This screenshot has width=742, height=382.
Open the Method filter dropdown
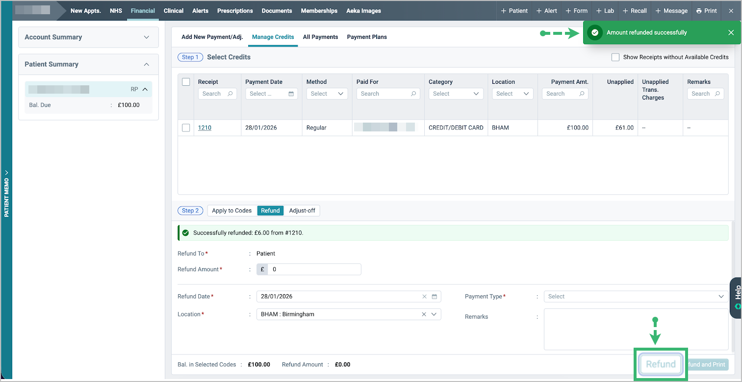pyautogui.click(x=327, y=93)
